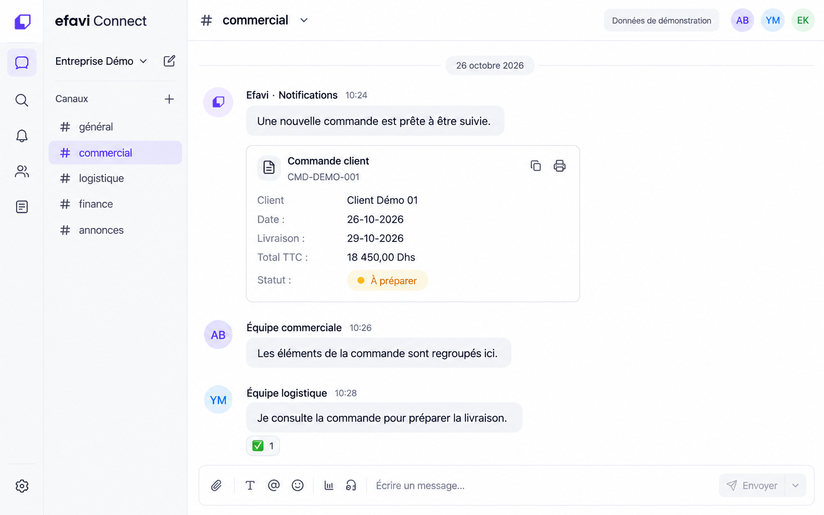Image resolution: width=824 pixels, height=515 pixels.
Task: Click the 18 450,00 Dhs total value
Action: [381, 257]
